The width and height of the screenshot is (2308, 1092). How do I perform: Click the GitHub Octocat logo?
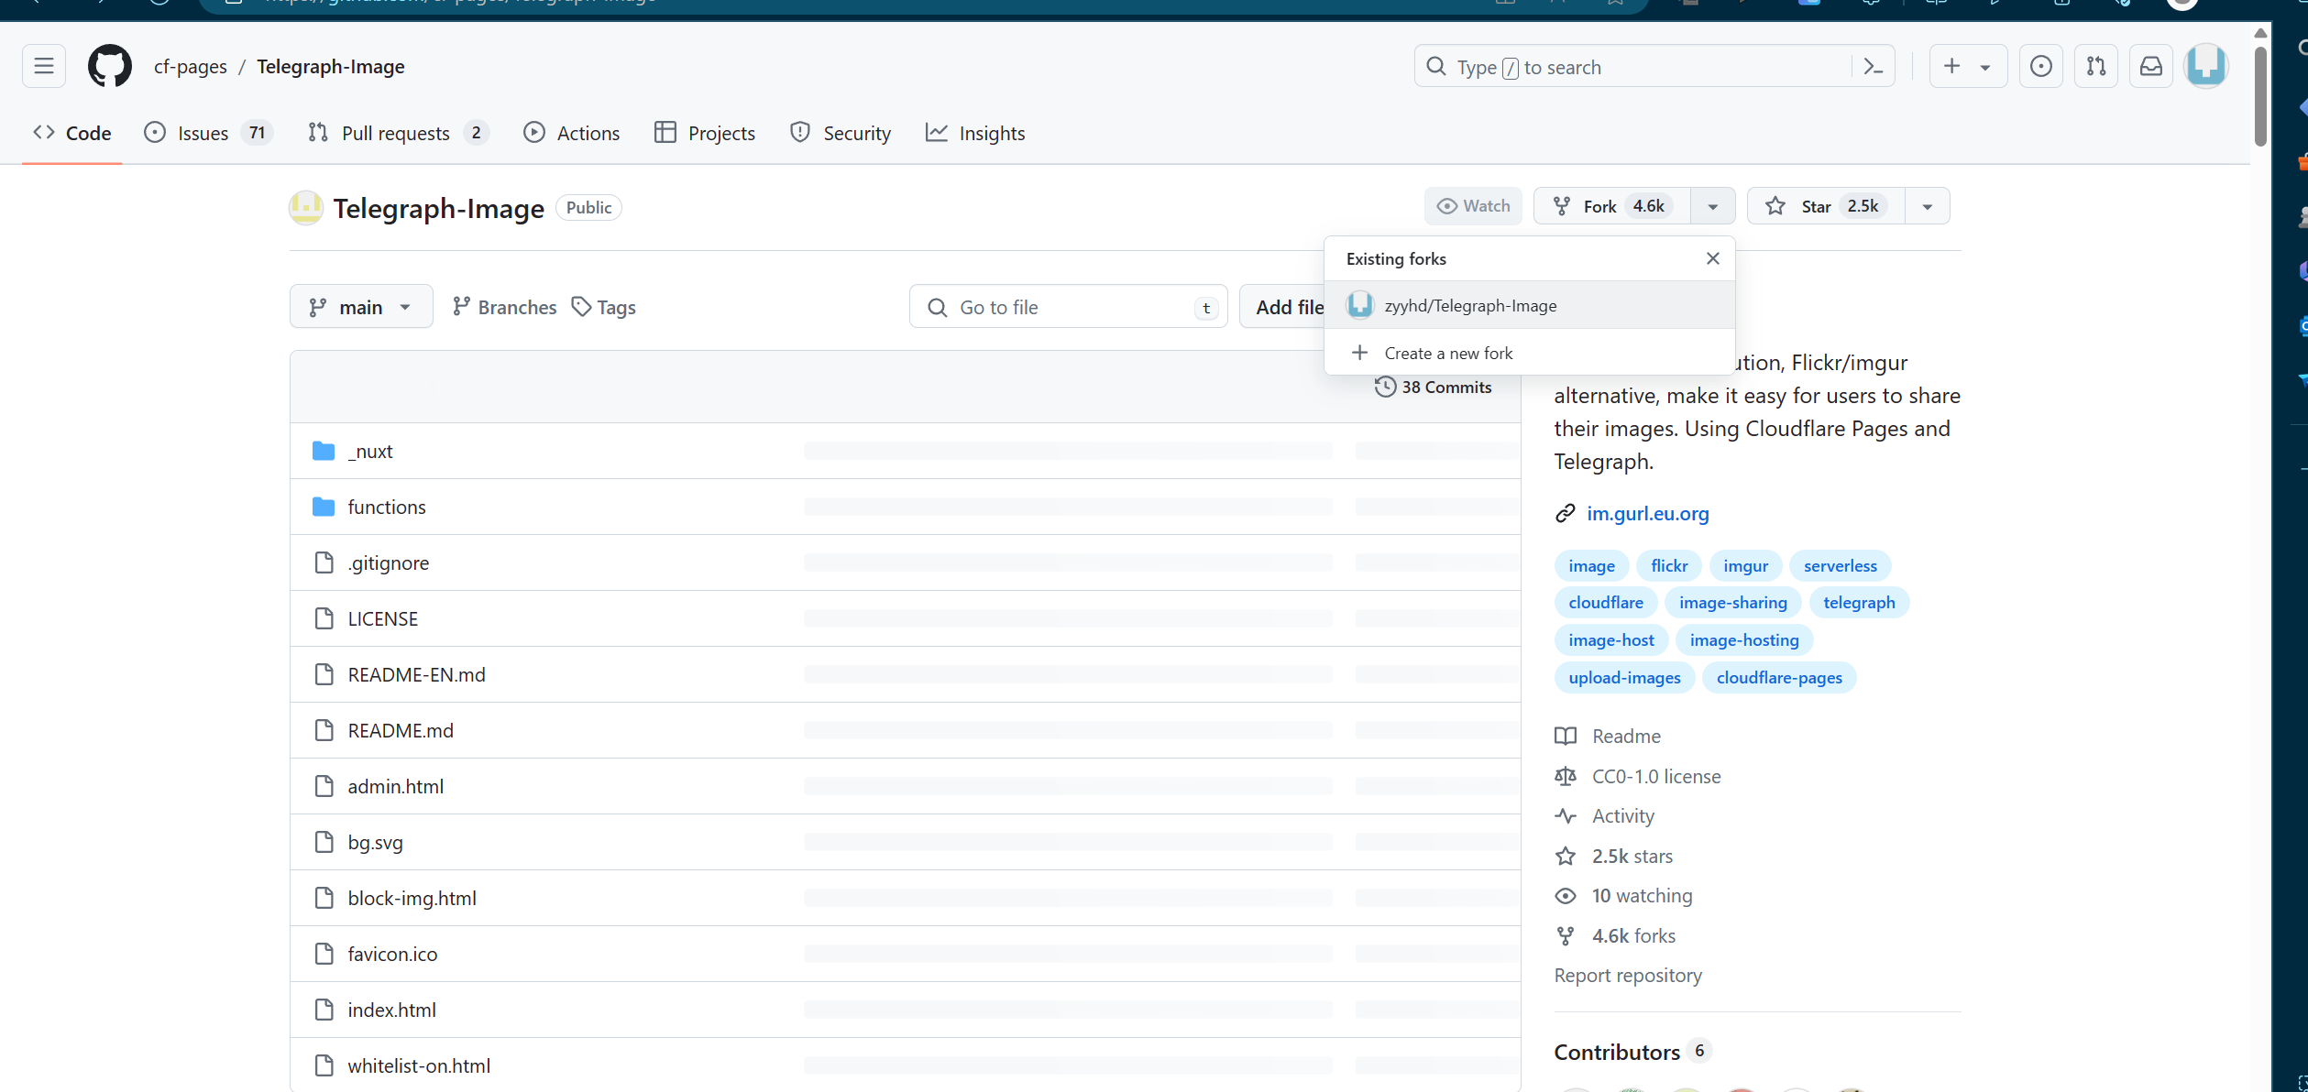[x=109, y=66]
